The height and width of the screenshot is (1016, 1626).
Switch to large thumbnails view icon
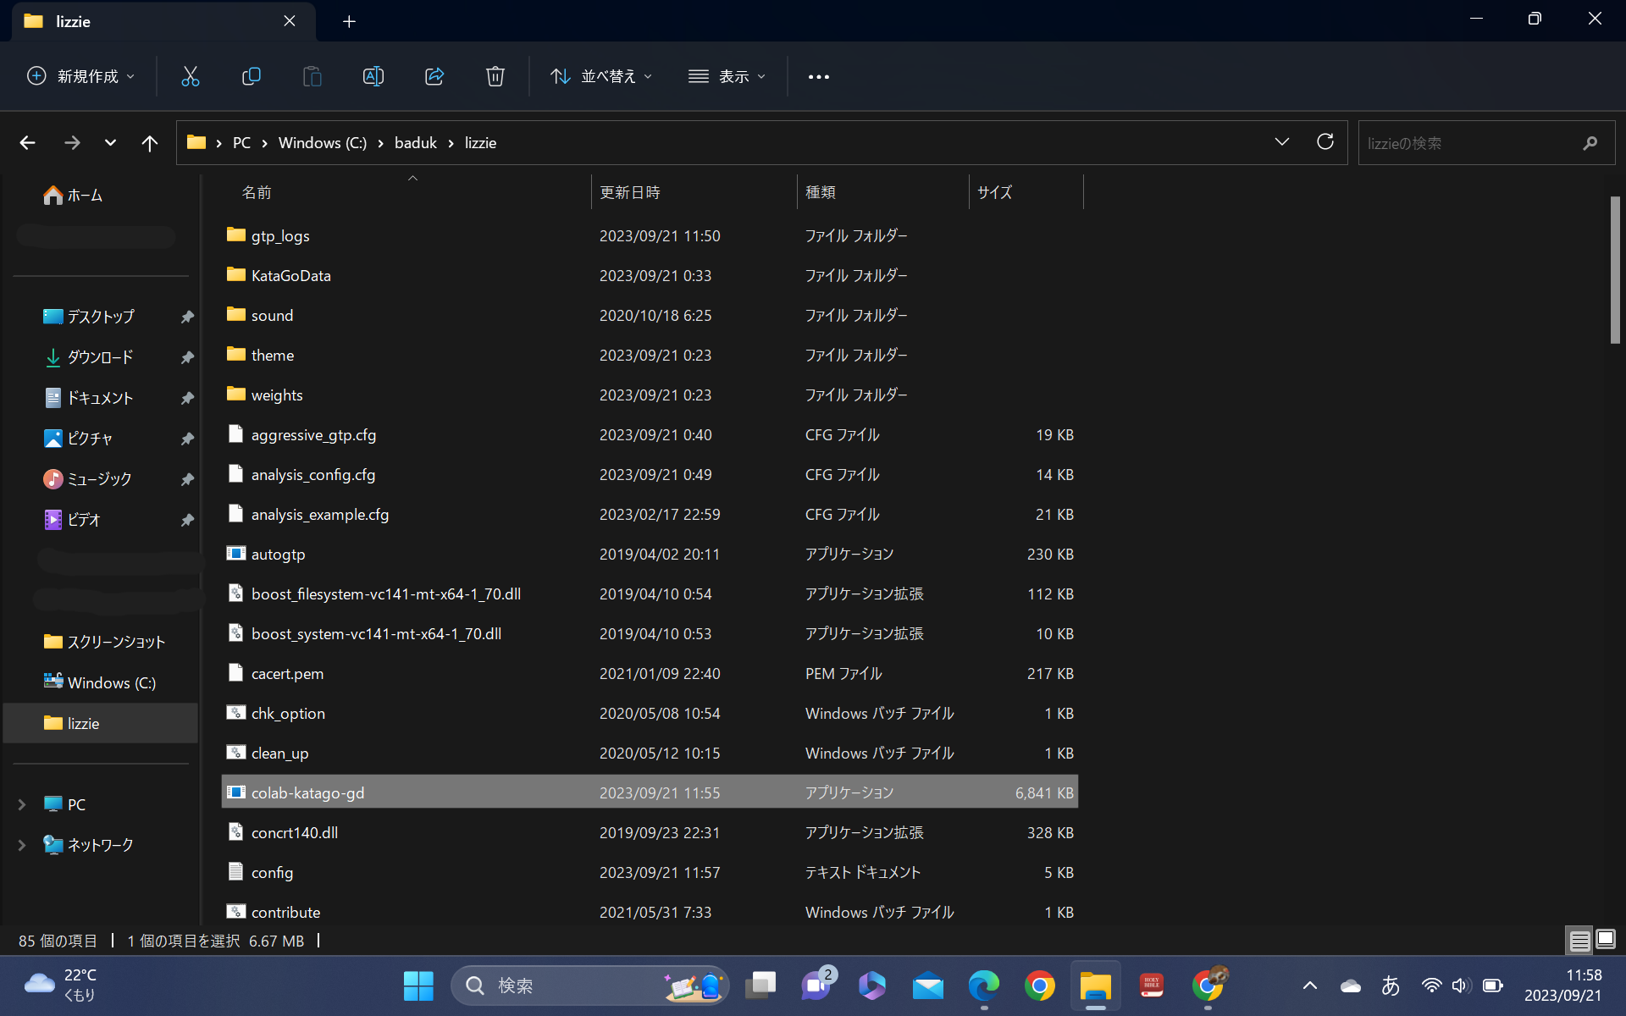1606,940
